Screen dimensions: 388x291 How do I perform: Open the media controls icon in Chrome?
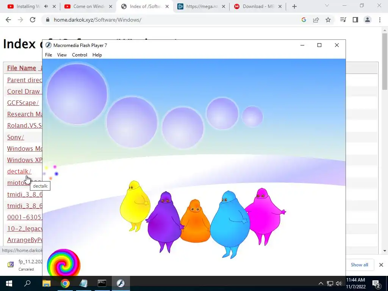pyautogui.click(x=343, y=20)
